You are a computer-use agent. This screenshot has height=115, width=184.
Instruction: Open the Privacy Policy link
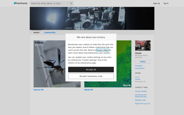103,50
